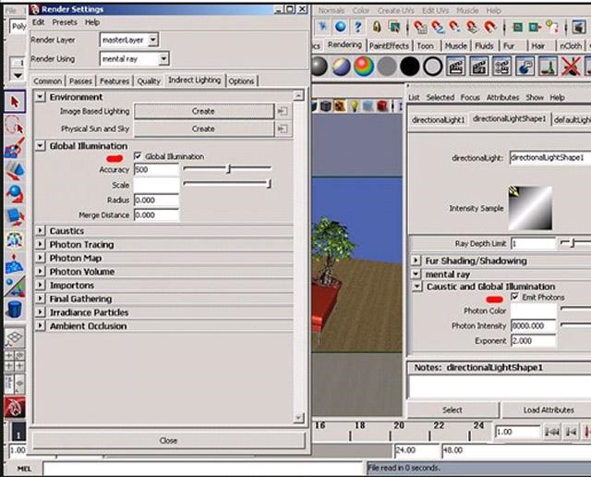This screenshot has height=477, width=591.
Task: Click the first clapperboard render shelf icon
Action: (x=455, y=67)
